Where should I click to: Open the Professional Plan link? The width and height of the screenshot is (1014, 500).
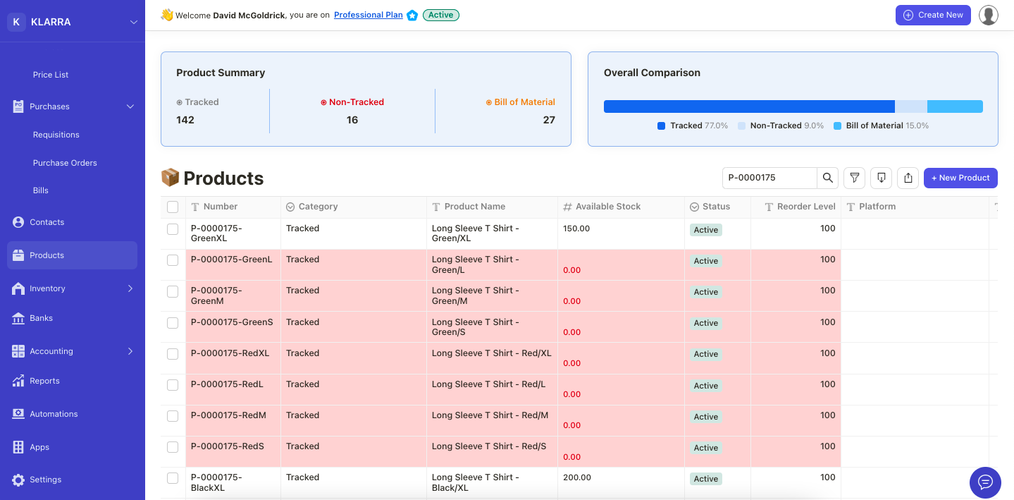pyautogui.click(x=368, y=15)
